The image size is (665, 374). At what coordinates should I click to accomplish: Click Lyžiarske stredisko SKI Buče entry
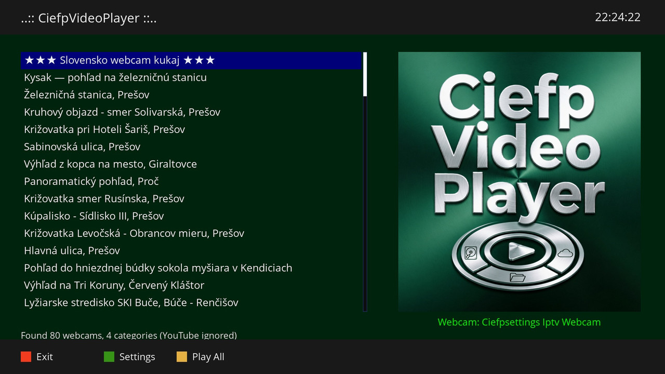coord(191,302)
